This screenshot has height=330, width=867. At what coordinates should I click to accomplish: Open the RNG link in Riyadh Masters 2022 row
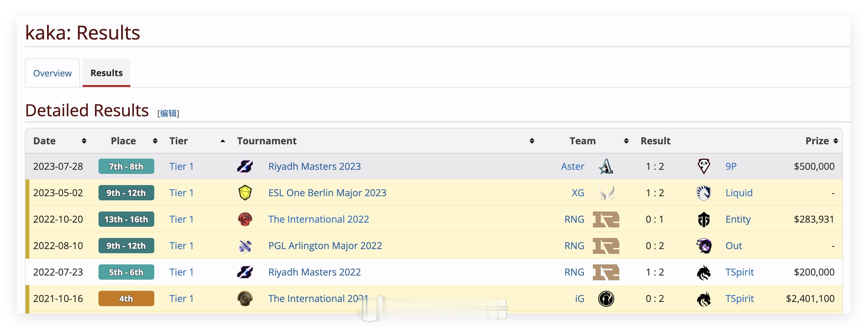point(574,272)
